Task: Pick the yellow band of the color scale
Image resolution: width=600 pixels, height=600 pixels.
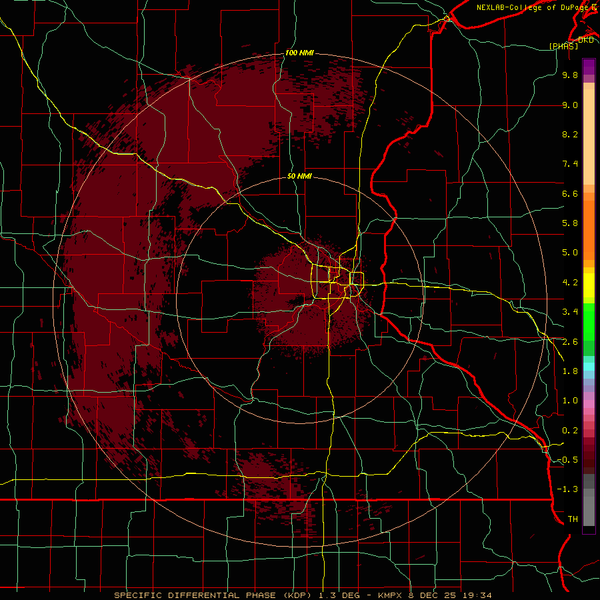Action: coord(589,285)
